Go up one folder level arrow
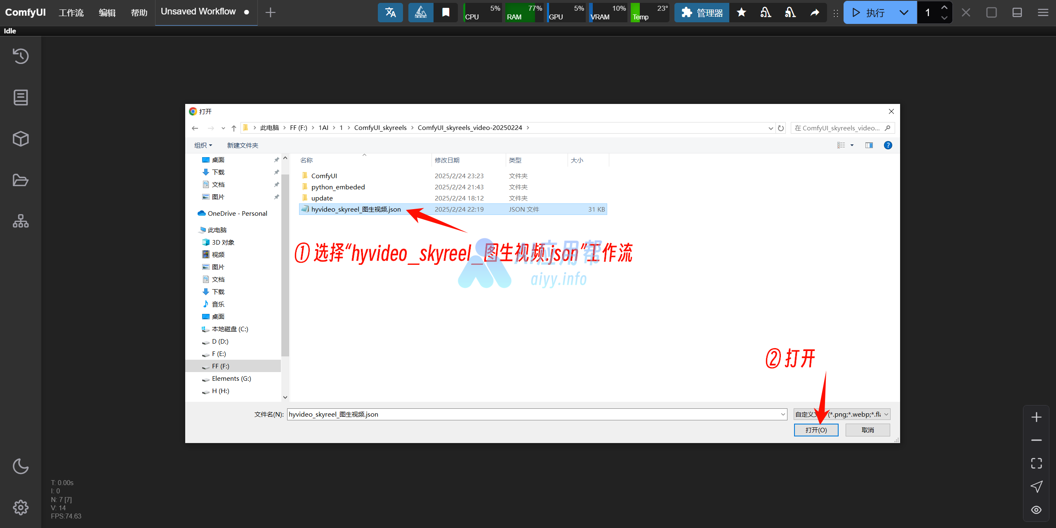The width and height of the screenshot is (1056, 528). coord(234,128)
